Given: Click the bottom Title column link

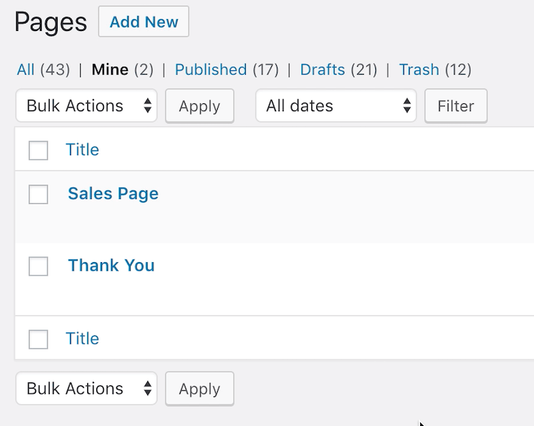Looking at the screenshot, I should [x=82, y=339].
